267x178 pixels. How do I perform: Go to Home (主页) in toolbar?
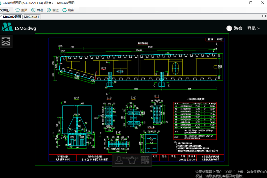tap(21, 10)
